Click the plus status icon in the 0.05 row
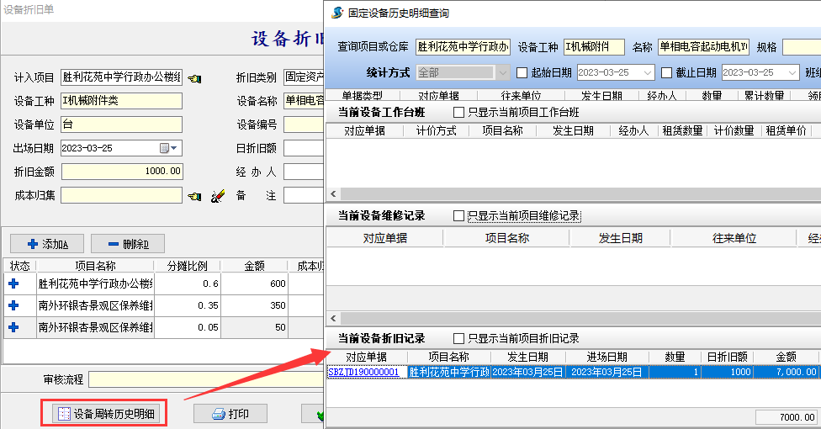 point(13,327)
